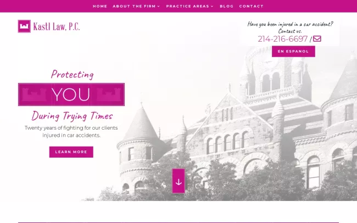
Task: Click the left castle icon beside YOU
Action: 35,94
